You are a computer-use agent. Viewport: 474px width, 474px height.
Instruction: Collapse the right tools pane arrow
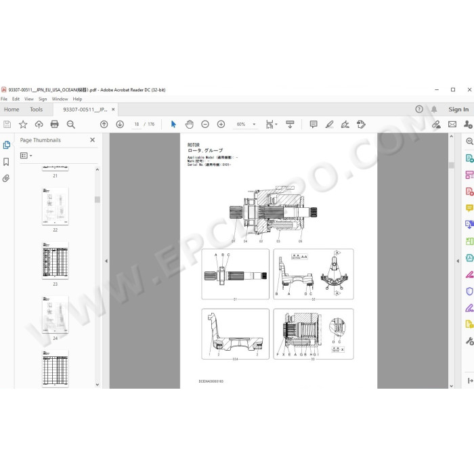458,261
